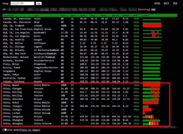Click the Save as image link
The width and height of the screenshot is (183, 134).
(30, 130)
